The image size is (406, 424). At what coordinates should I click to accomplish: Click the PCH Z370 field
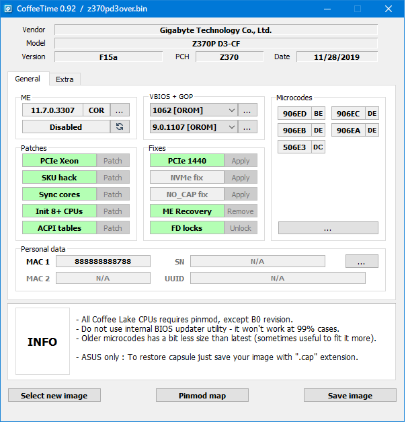pyautogui.click(x=229, y=57)
